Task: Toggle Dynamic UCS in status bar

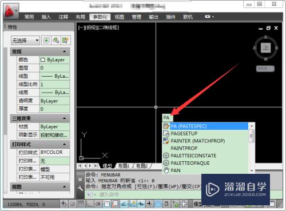Action: [x=132, y=204]
